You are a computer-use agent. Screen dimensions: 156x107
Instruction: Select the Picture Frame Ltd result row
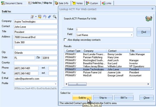[x=107, y=72]
